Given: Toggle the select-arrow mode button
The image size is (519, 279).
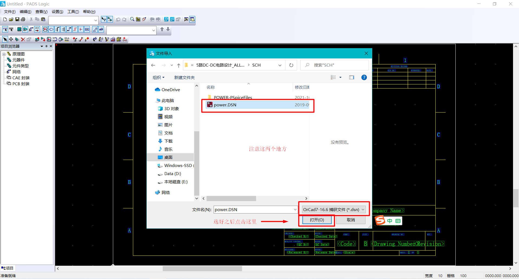Looking at the screenshot, I should (5, 40).
